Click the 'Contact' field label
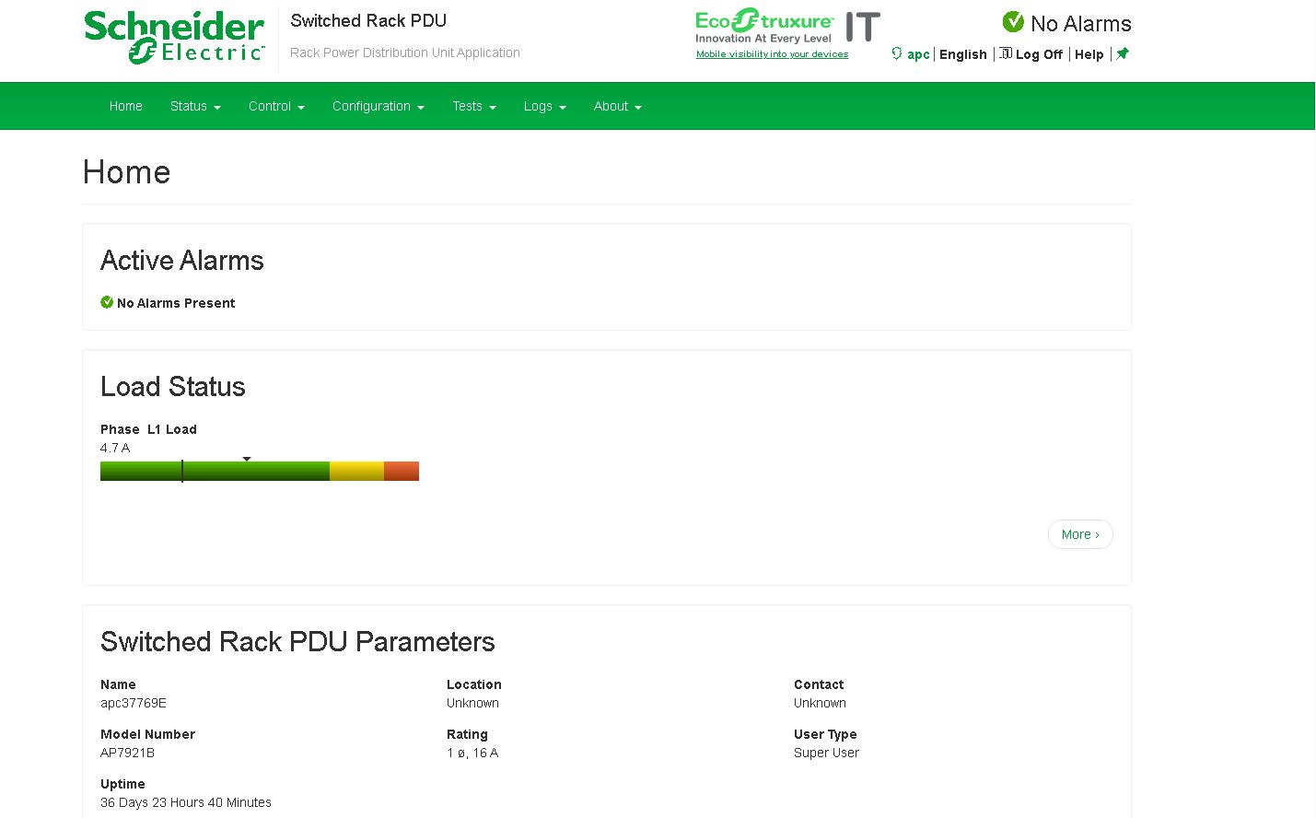 coord(819,684)
